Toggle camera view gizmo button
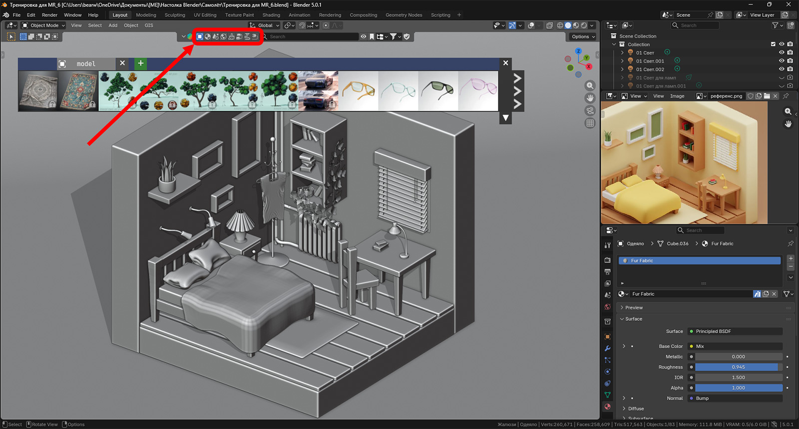Viewport: 799px width, 429px height. [590, 111]
